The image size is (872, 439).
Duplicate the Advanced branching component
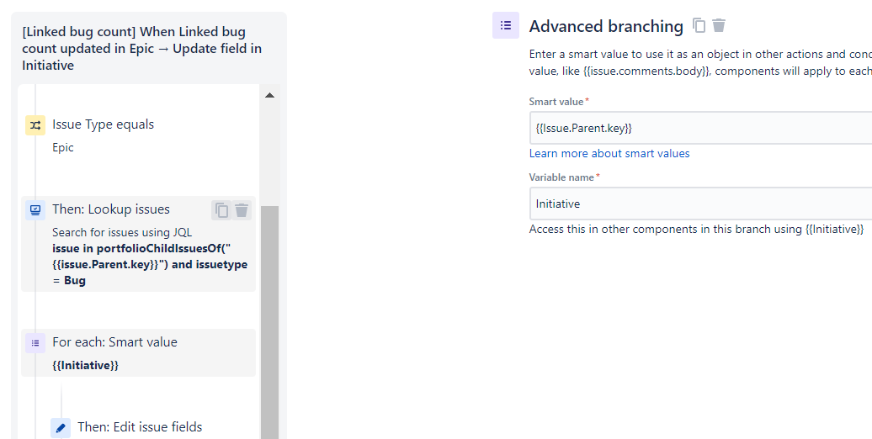point(699,25)
